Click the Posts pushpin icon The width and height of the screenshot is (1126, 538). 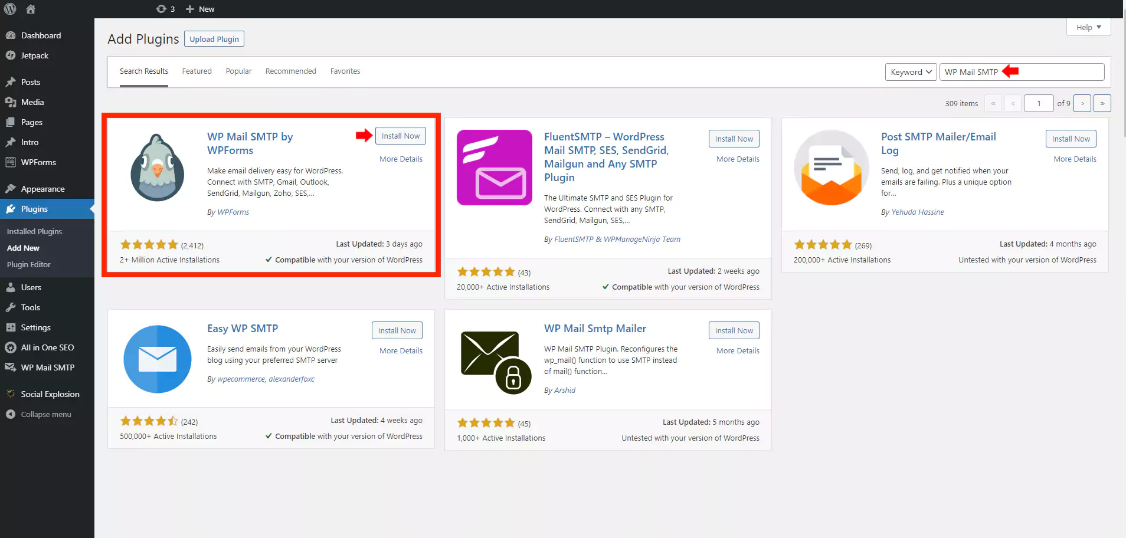click(x=11, y=82)
